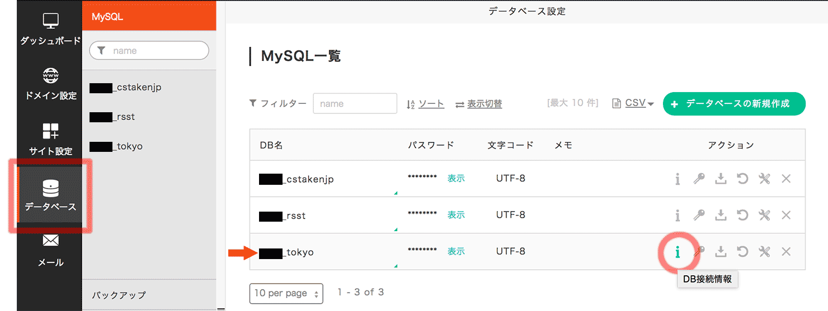
Task: Click restore icon in the _cstakenjp row
Action: (742, 179)
